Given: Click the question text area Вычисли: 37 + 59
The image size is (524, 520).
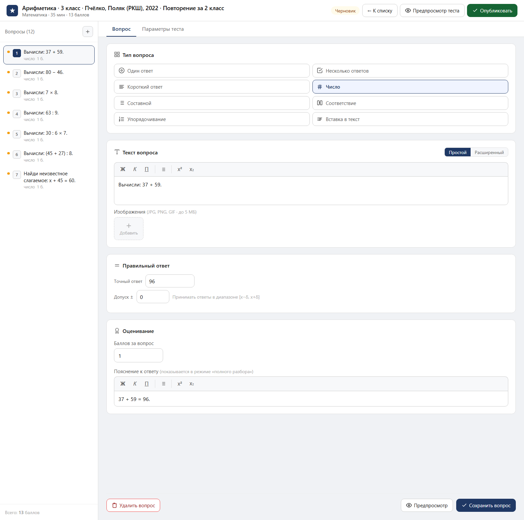Looking at the screenshot, I should (311, 191).
